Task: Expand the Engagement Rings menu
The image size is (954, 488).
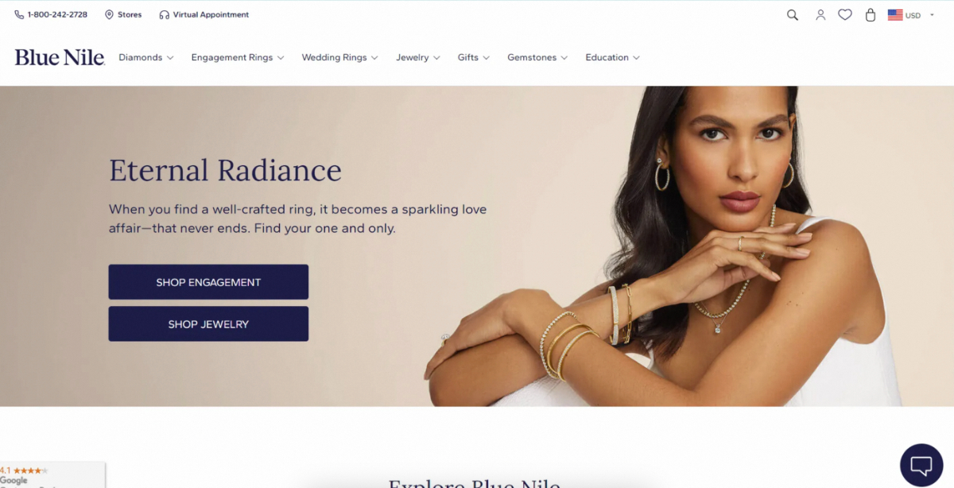Action: coord(238,57)
